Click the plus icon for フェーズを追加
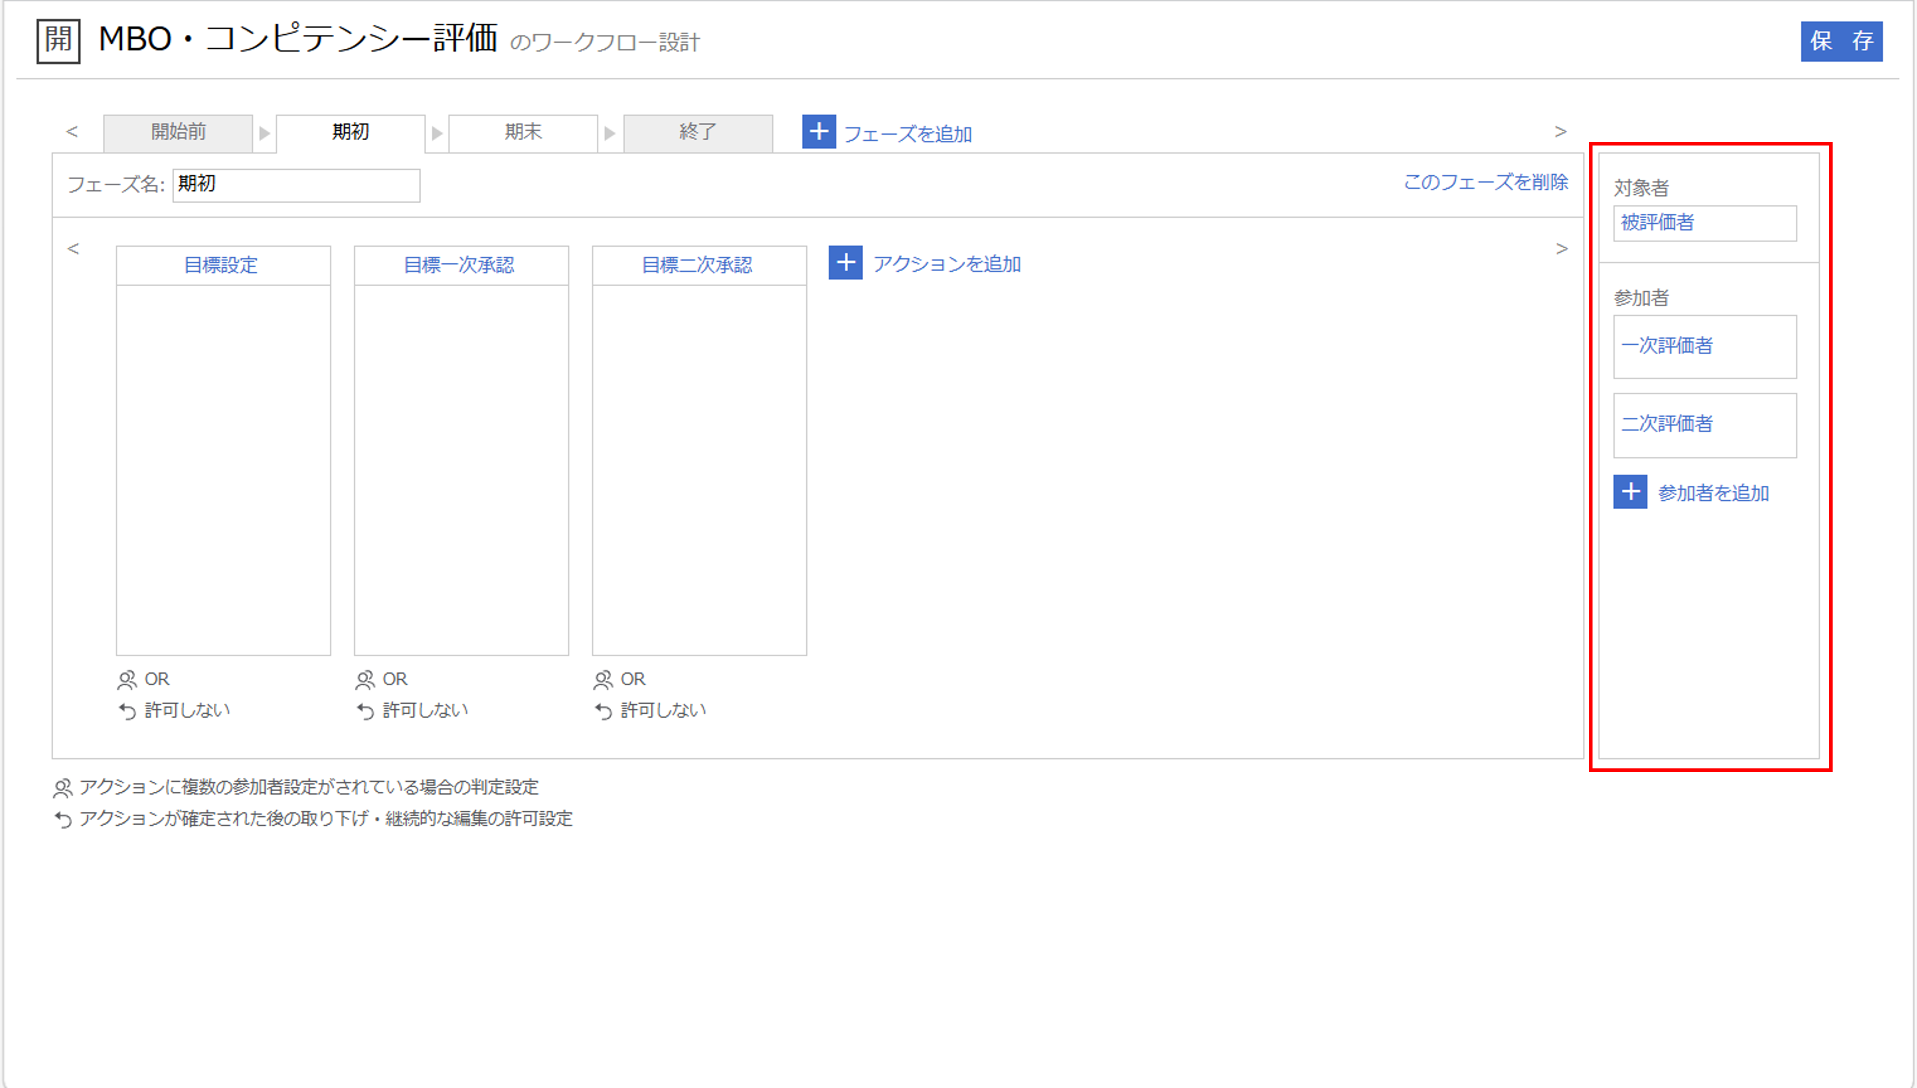This screenshot has height=1088, width=1917. 818,131
